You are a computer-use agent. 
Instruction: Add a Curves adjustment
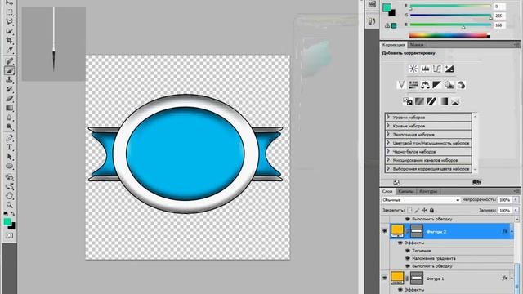tap(437, 69)
